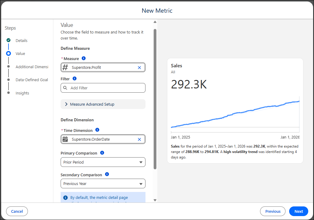Viewport: 314px width, 220px height.
Task: Click the current Value step circle marker
Action: click(8, 53)
